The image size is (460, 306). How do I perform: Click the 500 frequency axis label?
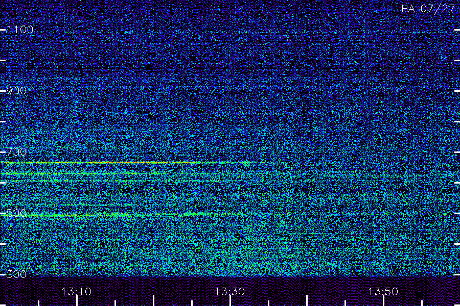(x=16, y=213)
